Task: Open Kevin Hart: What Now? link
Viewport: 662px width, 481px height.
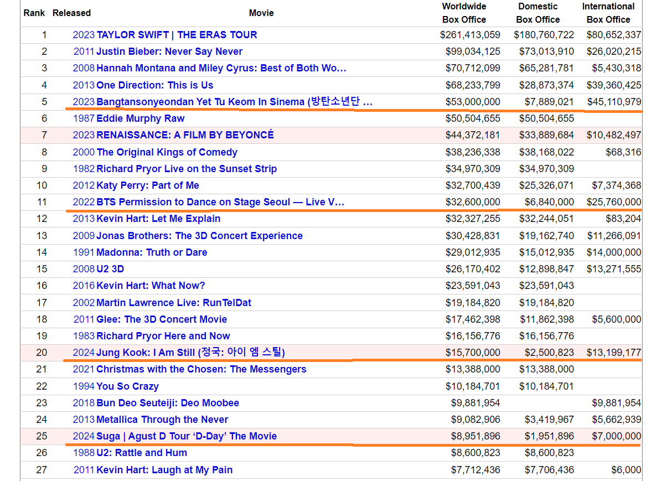Action: tap(151, 286)
